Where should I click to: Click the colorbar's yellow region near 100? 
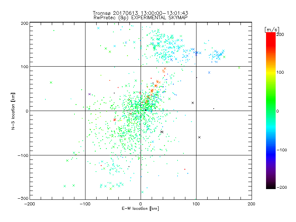tap(271, 72)
